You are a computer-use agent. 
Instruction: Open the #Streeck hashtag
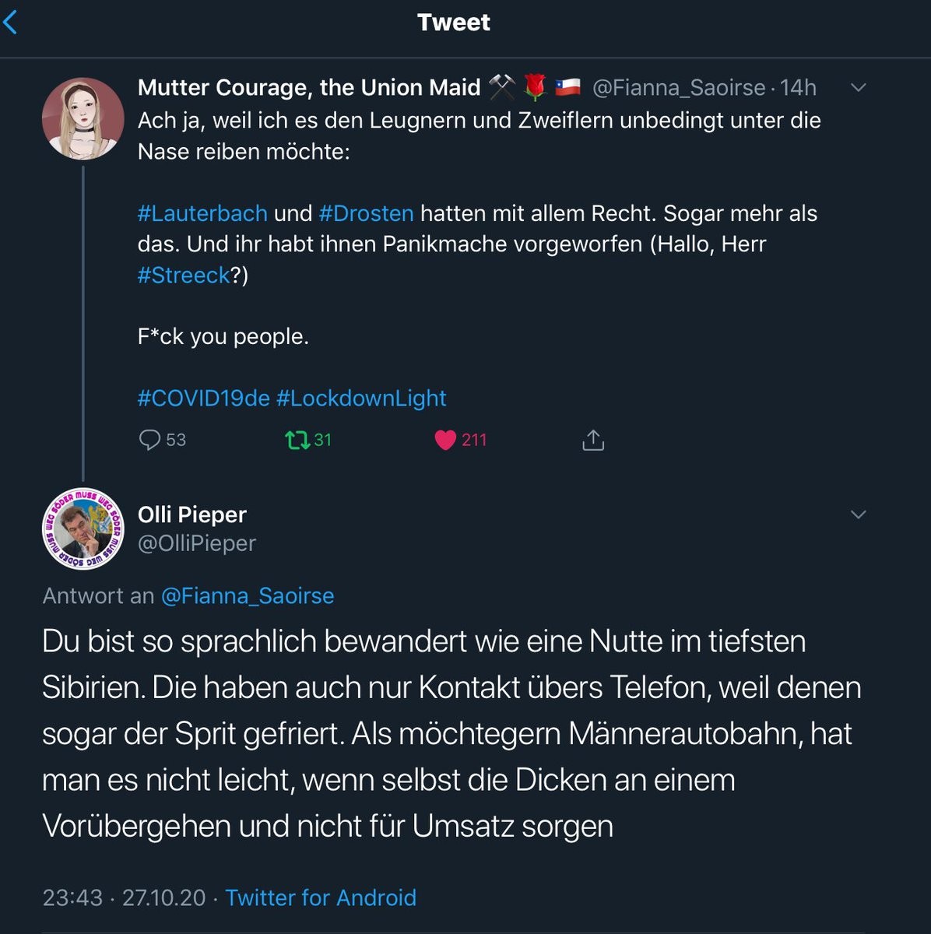point(184,275)
